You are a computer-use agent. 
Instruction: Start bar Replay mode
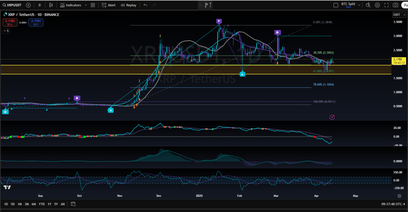[129, 5]
